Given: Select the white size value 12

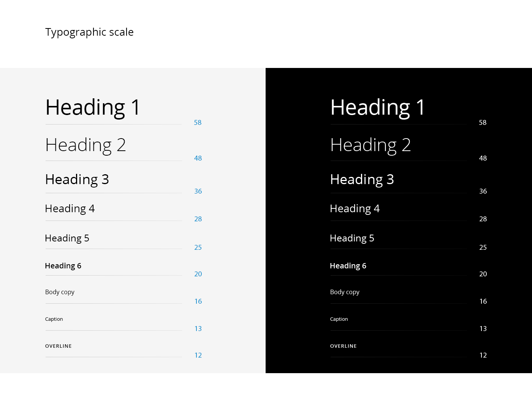Looking at the screenshot, I should (483, 355).
